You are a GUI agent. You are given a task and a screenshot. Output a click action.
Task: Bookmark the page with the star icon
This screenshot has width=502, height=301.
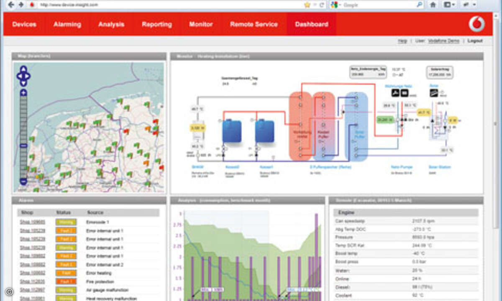coord(307,5)
